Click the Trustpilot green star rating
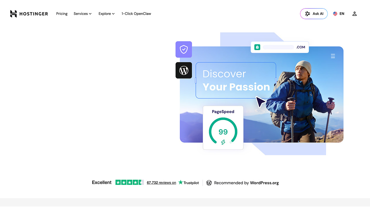The height and width of the screenshot is (211, 370). point(129,182)
